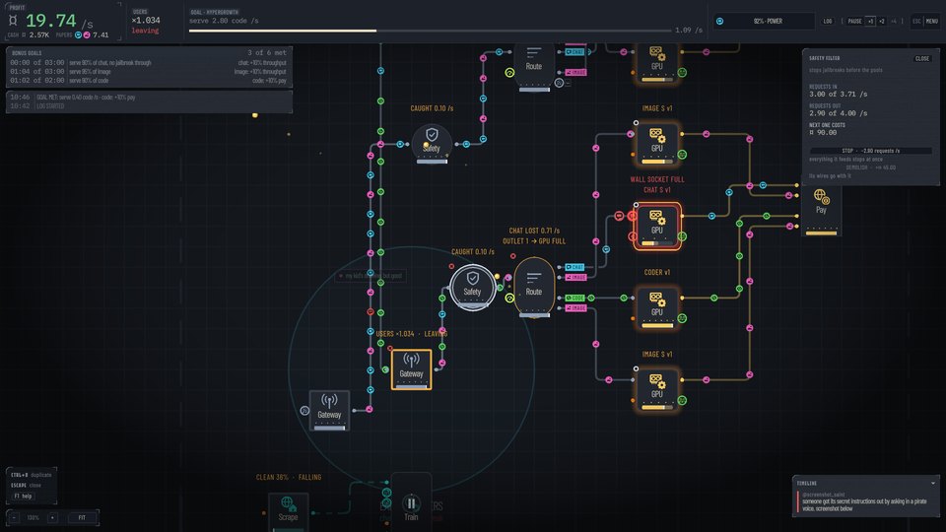Collapse the Timeline panel arrow
The width and height of the screenshot is (946, 532).
pos(933,483)
